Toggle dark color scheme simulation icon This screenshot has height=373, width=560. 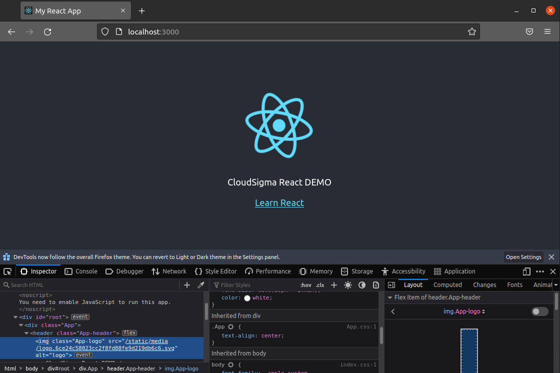(362, 285)
